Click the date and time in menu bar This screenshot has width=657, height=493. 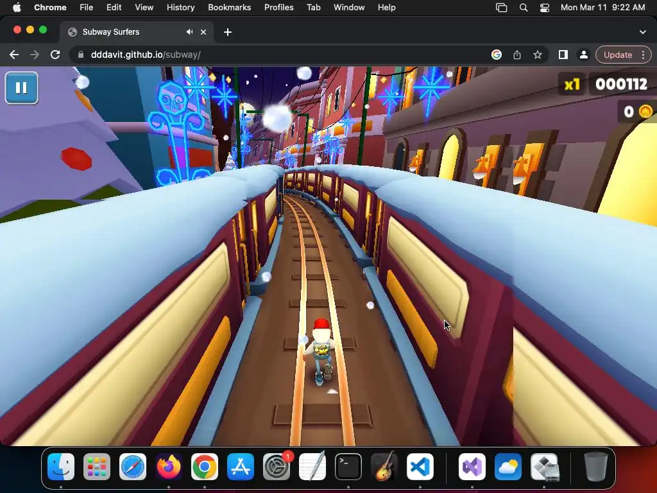602,8
